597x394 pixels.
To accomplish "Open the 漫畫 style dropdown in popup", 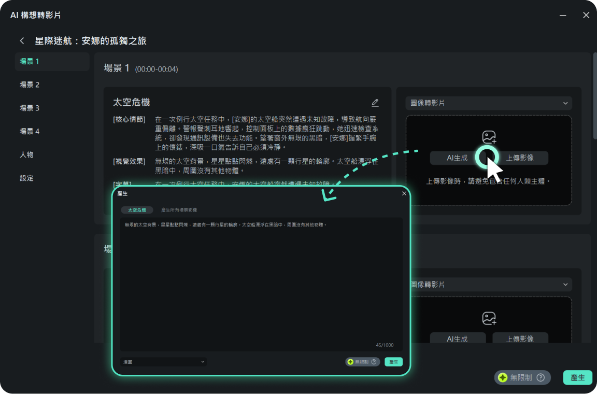I will (164, 362).
